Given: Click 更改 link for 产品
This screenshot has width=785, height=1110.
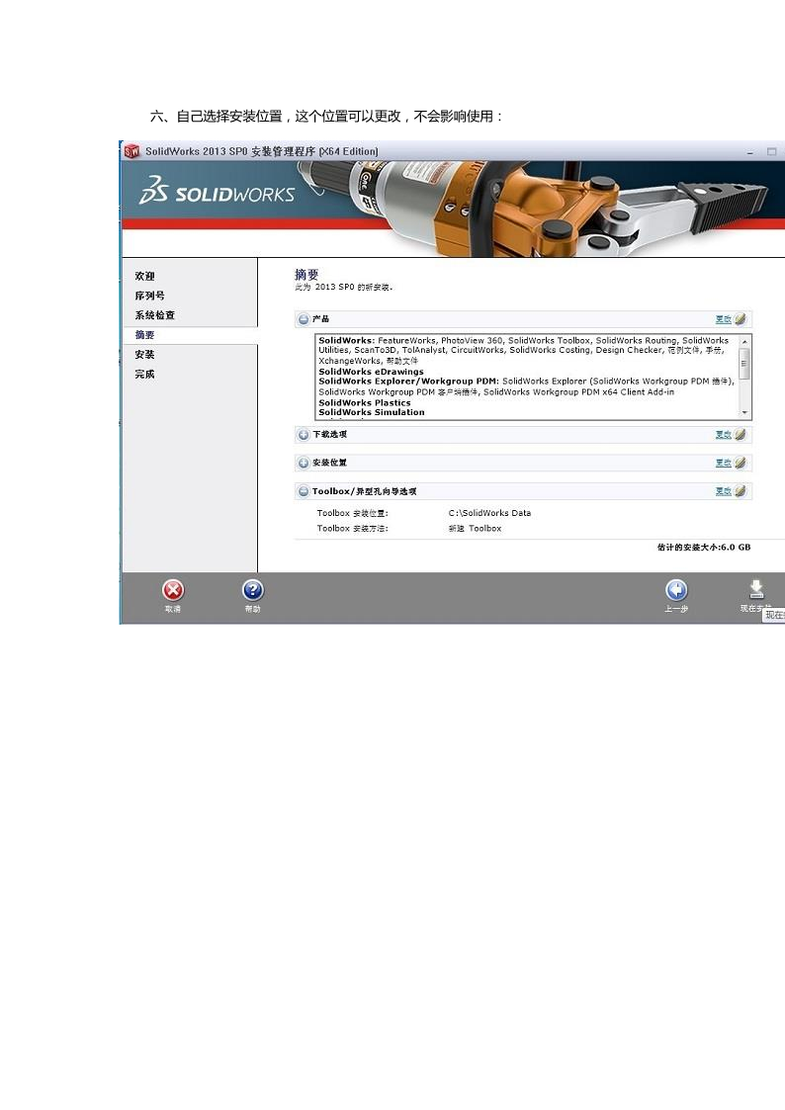Looking at the screenshot, I should coord(724,319).
